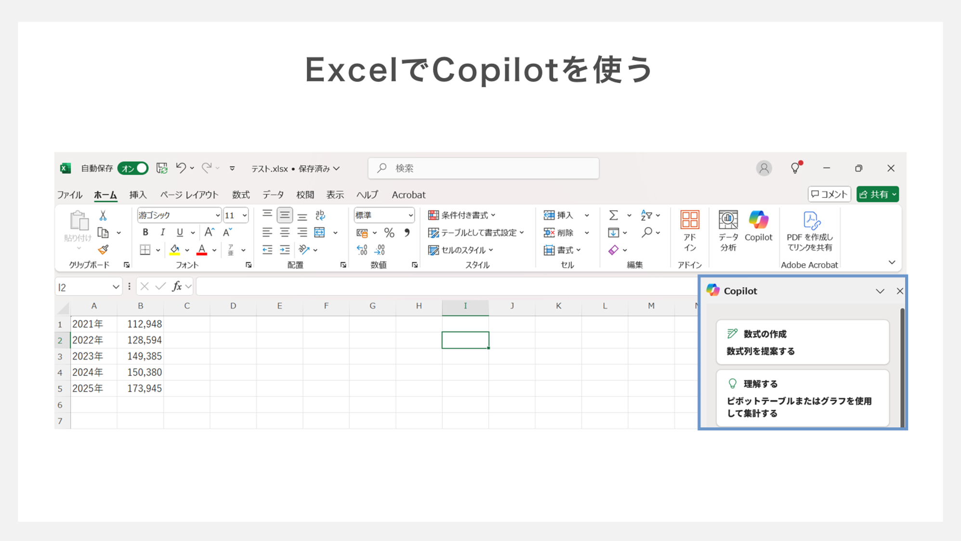Apply yellow fill color bucket

(175, 250)
